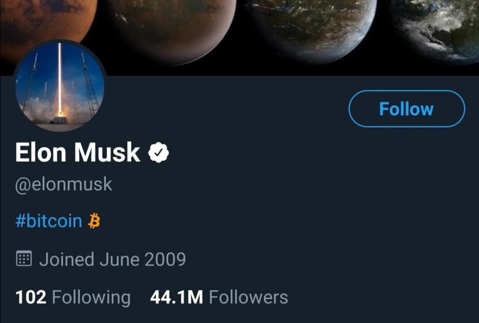Viewport: 479px width, 323px height.
Task: Select the Joined June 2009 text
Action: pos(112,259)
